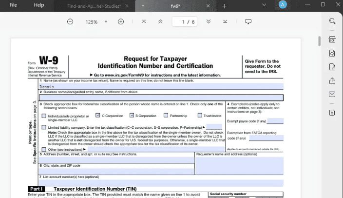
Task: Click the FATCA reporting code field
Action: (x=267, y=138)
